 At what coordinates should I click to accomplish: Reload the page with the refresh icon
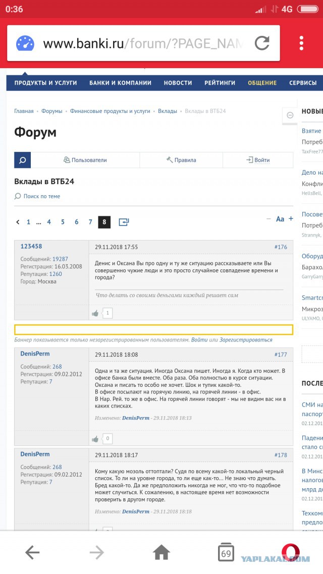tap(262, 43)
